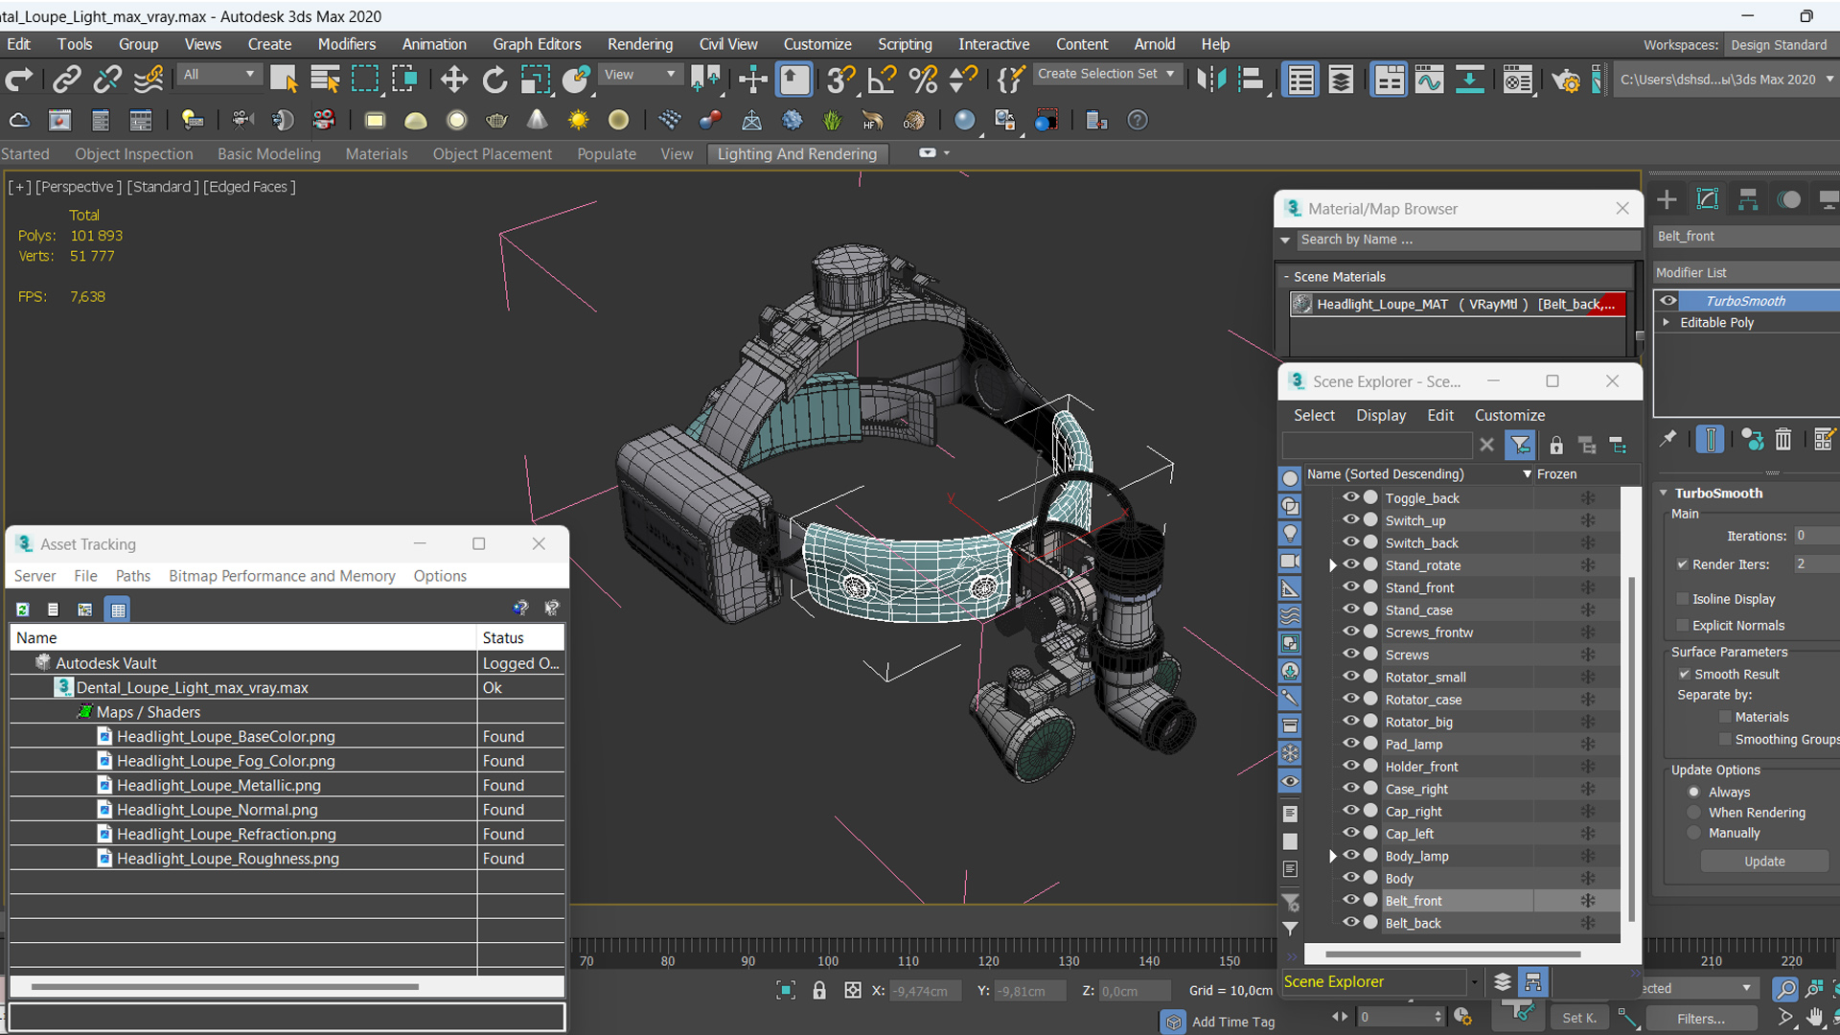Click the sunlight icon in lighting toolbar

tap(578, 120)
